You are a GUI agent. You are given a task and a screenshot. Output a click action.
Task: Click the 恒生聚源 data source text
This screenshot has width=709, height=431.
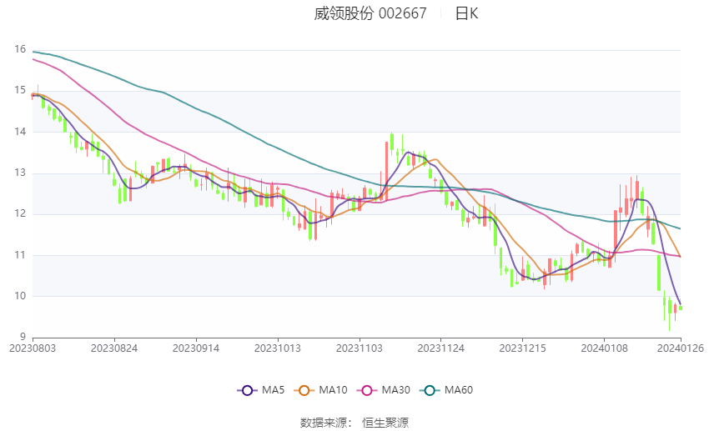385,423
